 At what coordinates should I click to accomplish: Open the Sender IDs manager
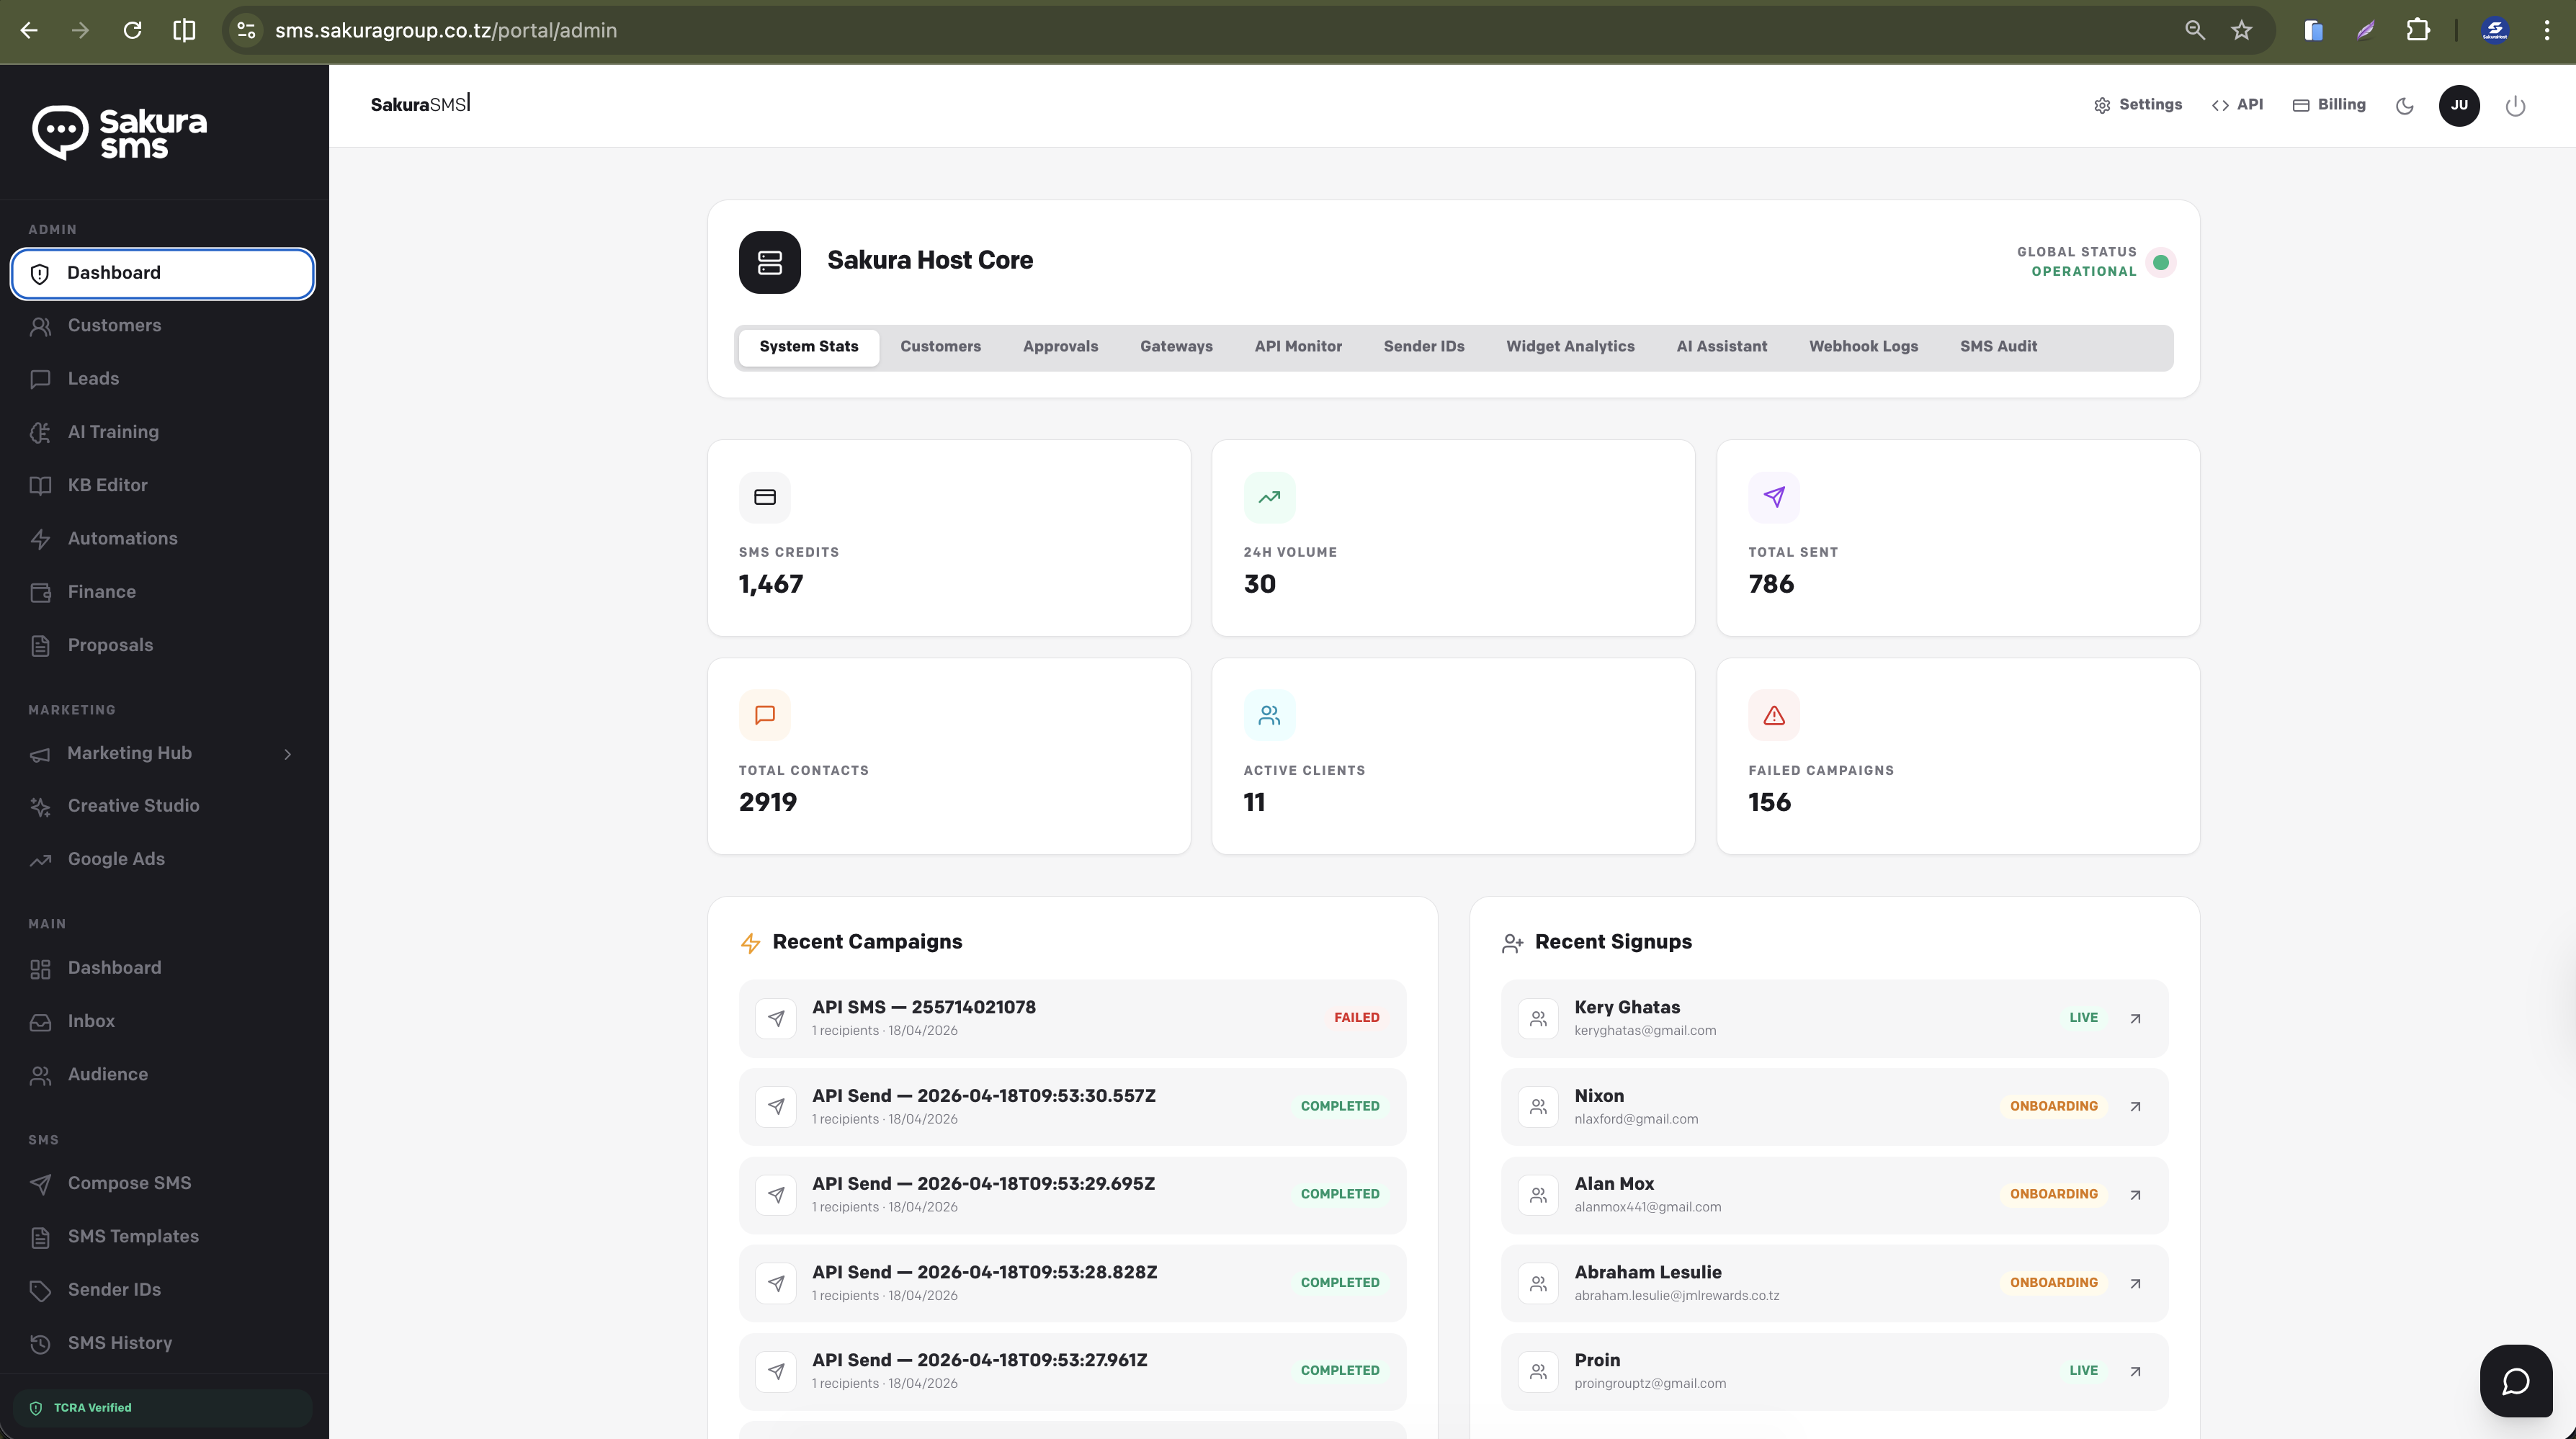[x=114, y=1289]
